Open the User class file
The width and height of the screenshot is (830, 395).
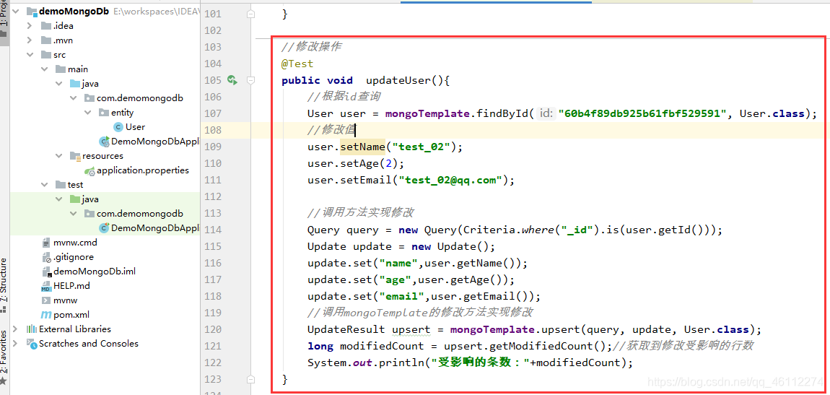135,127
